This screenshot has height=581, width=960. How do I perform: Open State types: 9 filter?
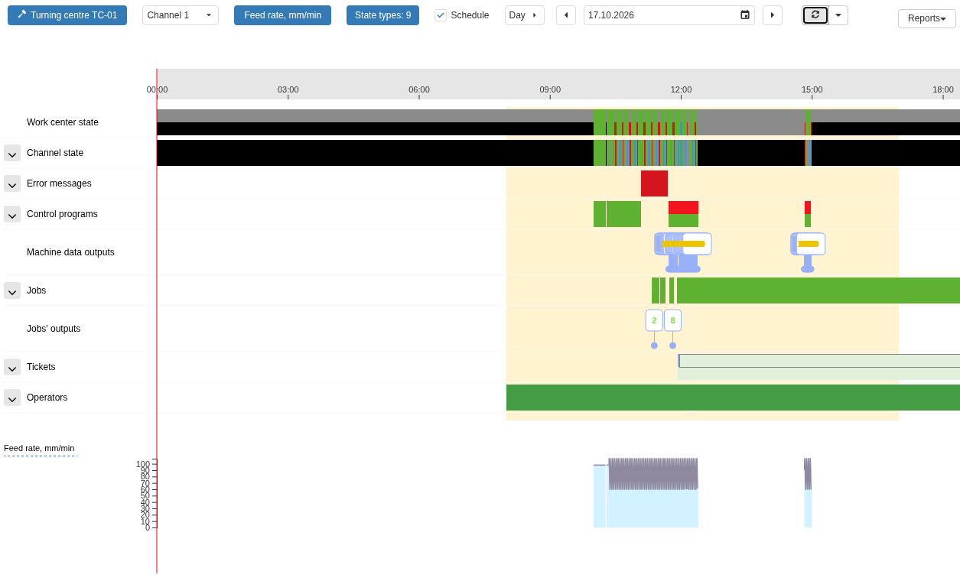[x=382, y=15]
